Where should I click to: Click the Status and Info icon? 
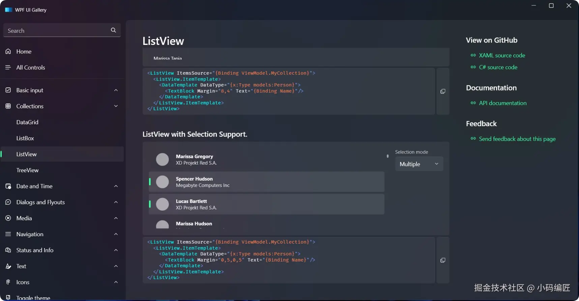[x=8, y=250]
